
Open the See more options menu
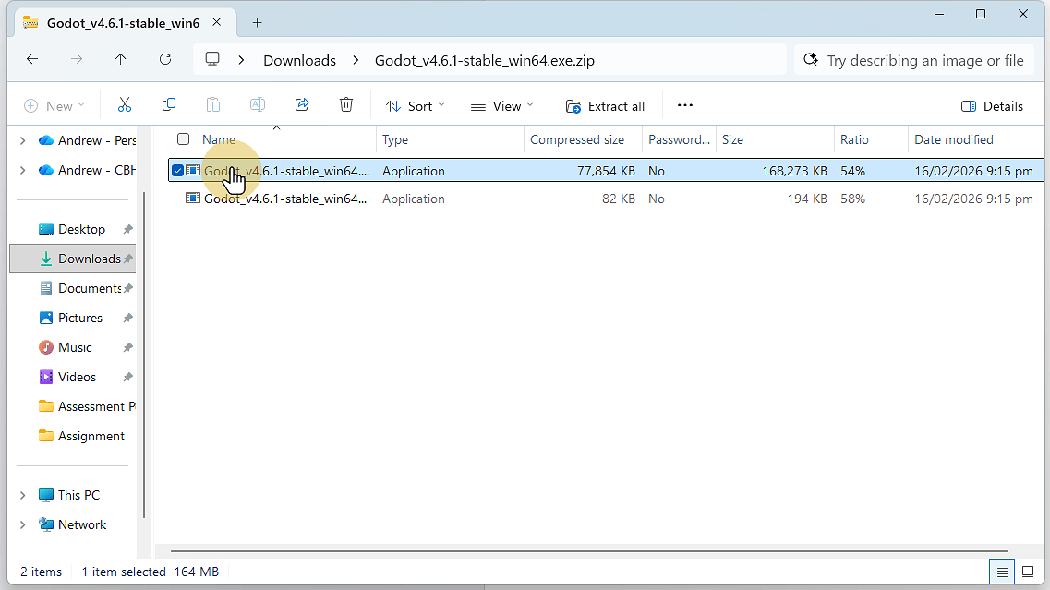coord(684,105)
